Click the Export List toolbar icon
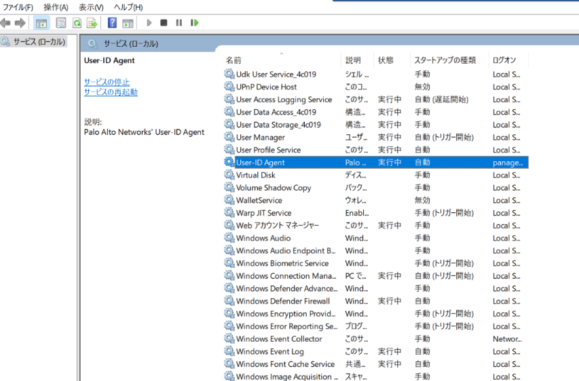 pos(92,23)
